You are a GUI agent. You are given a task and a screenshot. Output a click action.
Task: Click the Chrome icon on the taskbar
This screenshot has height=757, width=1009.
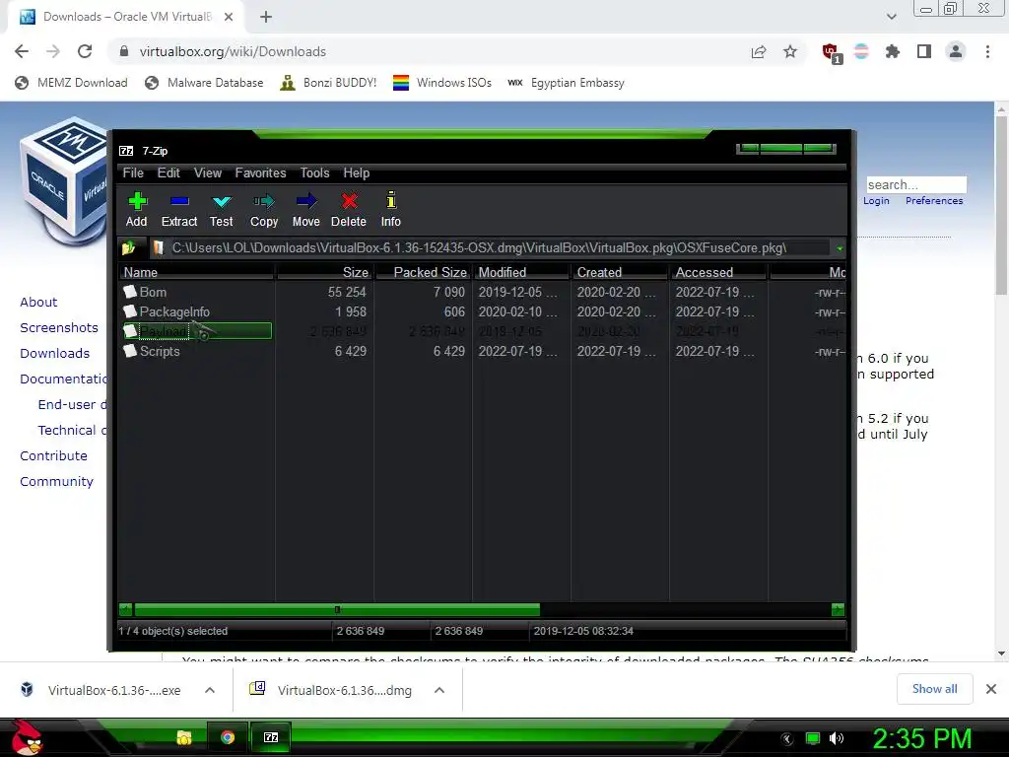click(x=228, y=737)
